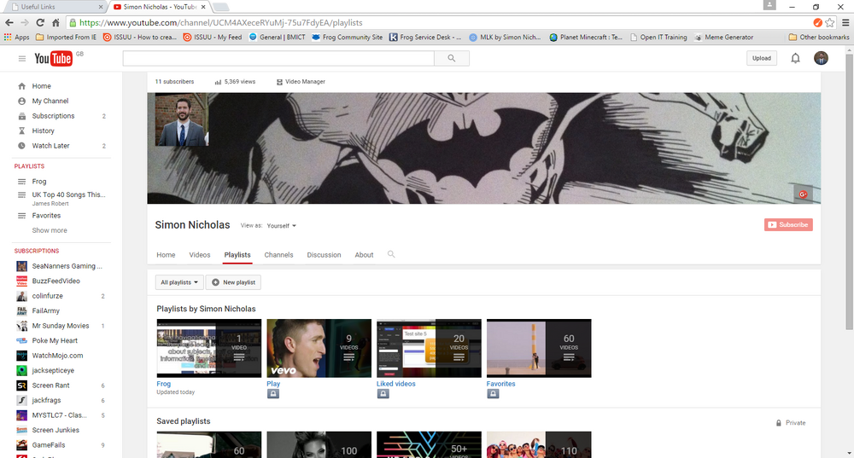Image resolution: width=854 pixels, height=458 pixels.
Task: Click the search magnifier button
Action: coord(452,58)
